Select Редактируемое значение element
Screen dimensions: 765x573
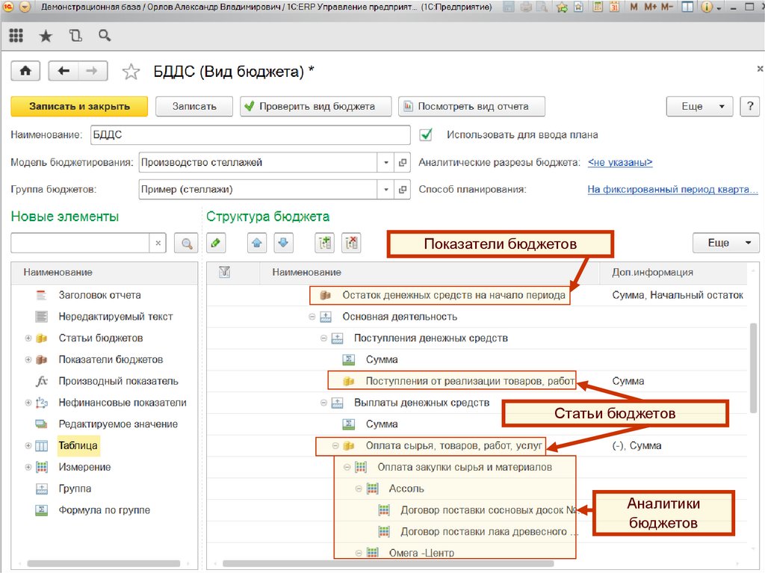[118, 424]
